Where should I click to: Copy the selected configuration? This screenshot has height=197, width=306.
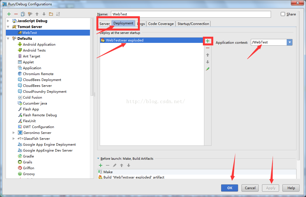click(23, 14)
